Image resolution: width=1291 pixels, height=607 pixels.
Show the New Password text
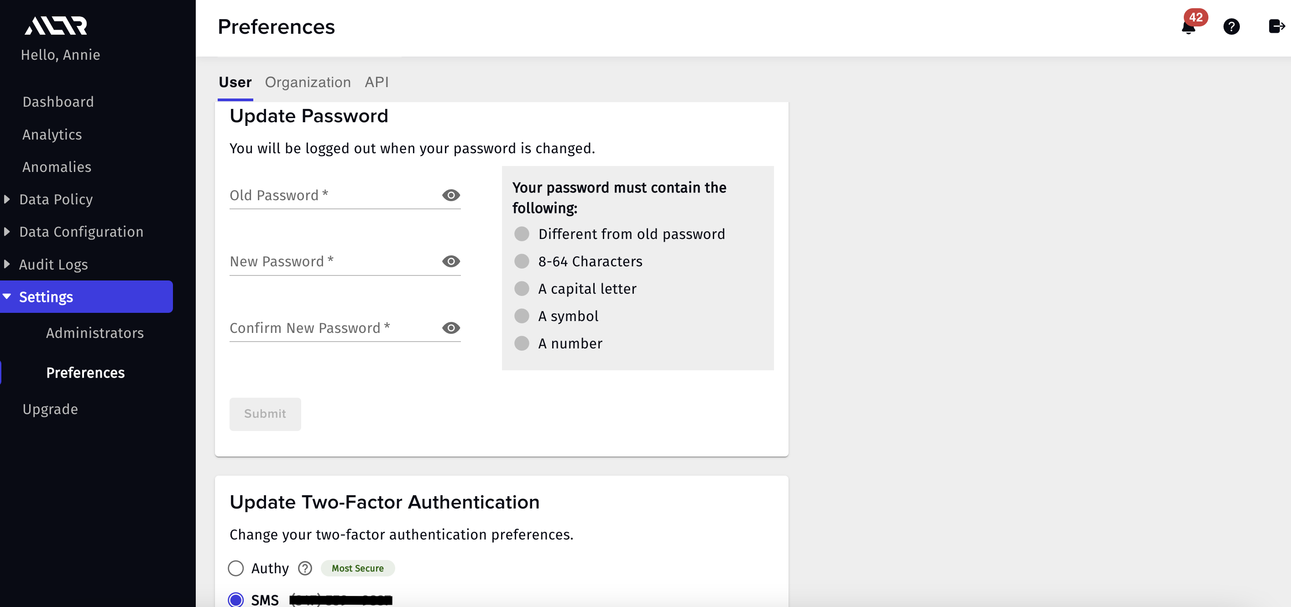[x=450, y=261]
